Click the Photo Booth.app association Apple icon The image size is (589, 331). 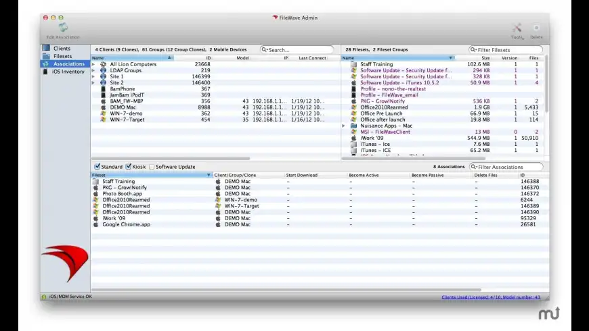pos(95,194)
